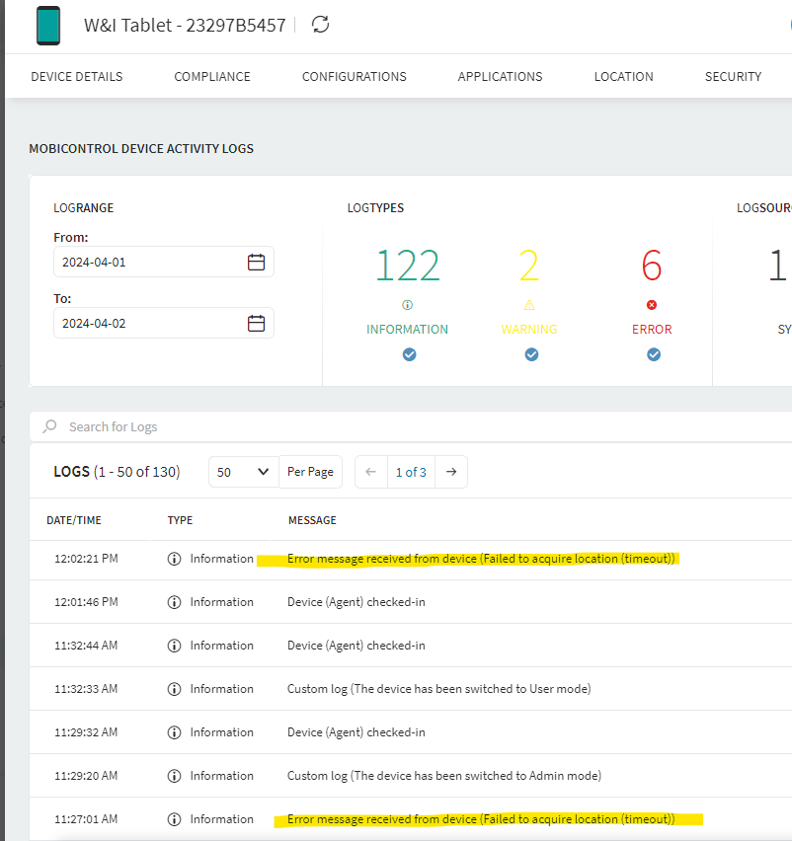Toggle the Error log type checkbox
This screenshot has height=841, width=792.
pos(653,354)
